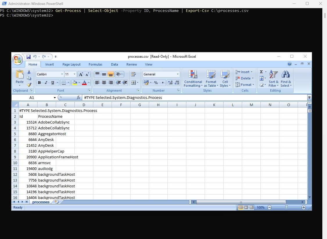Click Zoom Out minus button
Image resolution: width=327 pixels, height=239 pixels.
[x=269, y=208]
